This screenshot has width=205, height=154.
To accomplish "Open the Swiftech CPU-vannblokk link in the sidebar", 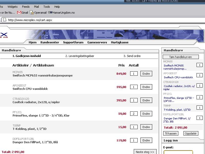I will (178, 78).
